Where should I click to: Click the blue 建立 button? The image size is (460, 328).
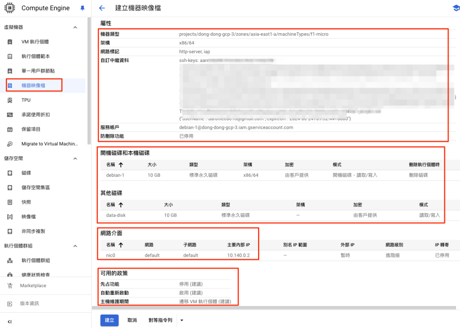pos(110,320)
